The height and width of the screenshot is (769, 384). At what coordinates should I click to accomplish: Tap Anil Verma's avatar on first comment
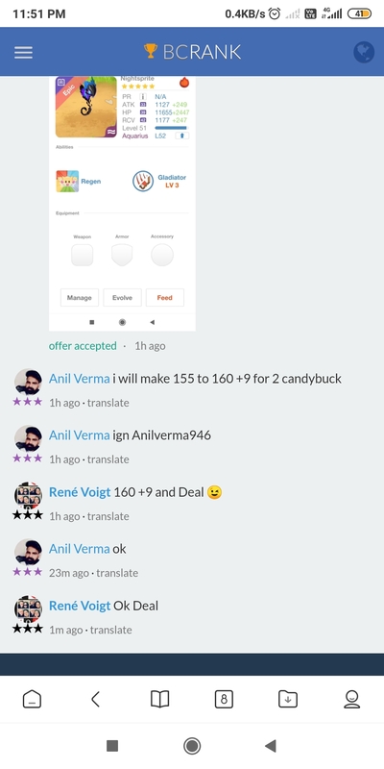coord(28,382)
